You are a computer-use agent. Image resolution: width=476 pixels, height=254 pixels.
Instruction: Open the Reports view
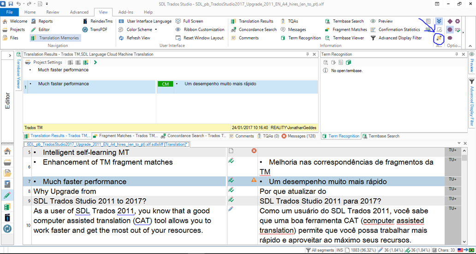[42, 21]
